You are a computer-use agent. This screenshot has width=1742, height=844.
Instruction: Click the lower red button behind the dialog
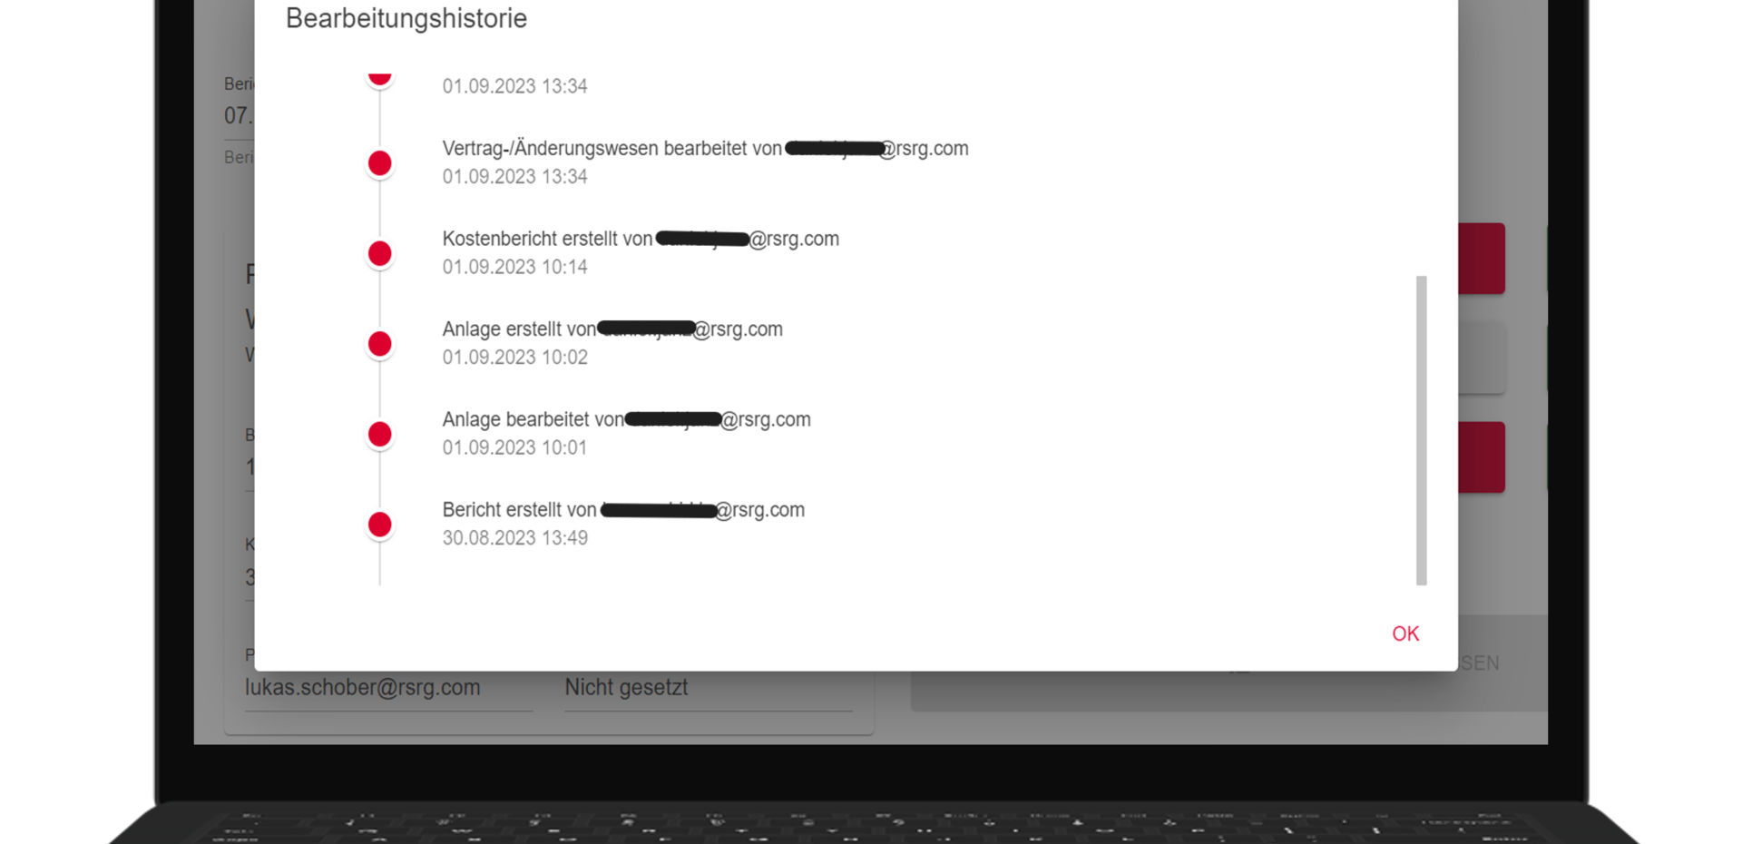[x=1482, y=457]
